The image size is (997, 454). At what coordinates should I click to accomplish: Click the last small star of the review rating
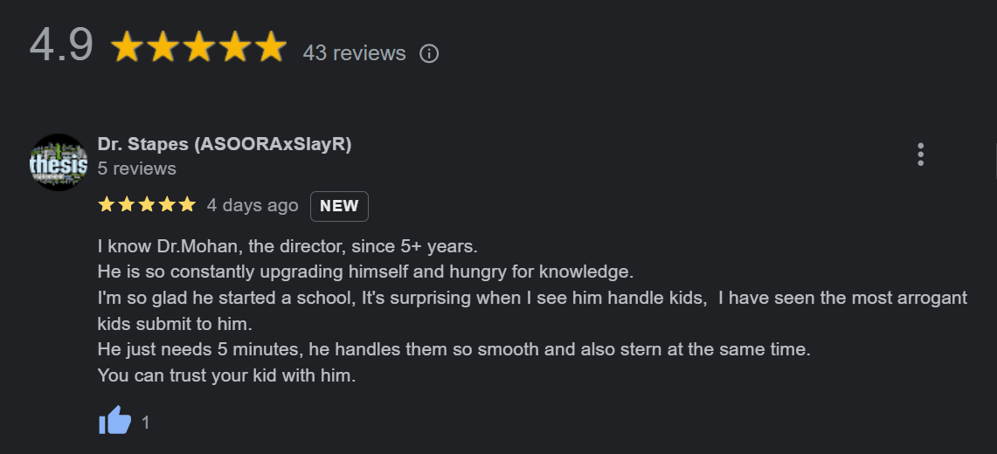pos(187,205)
